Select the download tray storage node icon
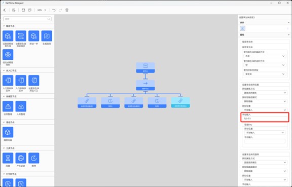This screenshot has width=292, height=187. pos(21,106)
